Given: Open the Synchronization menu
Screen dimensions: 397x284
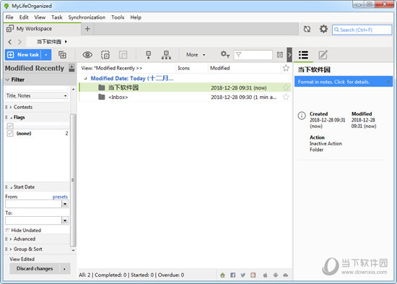Looking at the screenshot, I should point(87,17).
